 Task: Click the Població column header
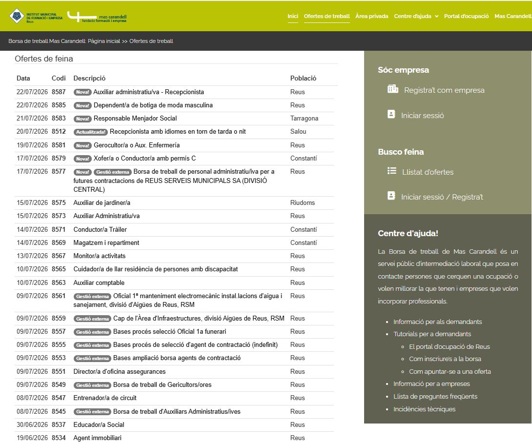coord(303,79)
